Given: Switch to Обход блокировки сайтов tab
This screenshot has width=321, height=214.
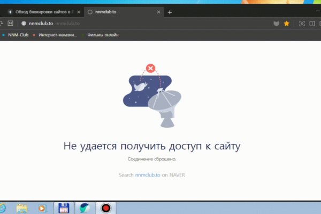Looking at the screenshot, I should point(40,12).
